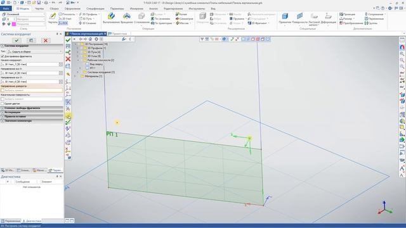Click the pink color swatch in styles

pos(14,24)
